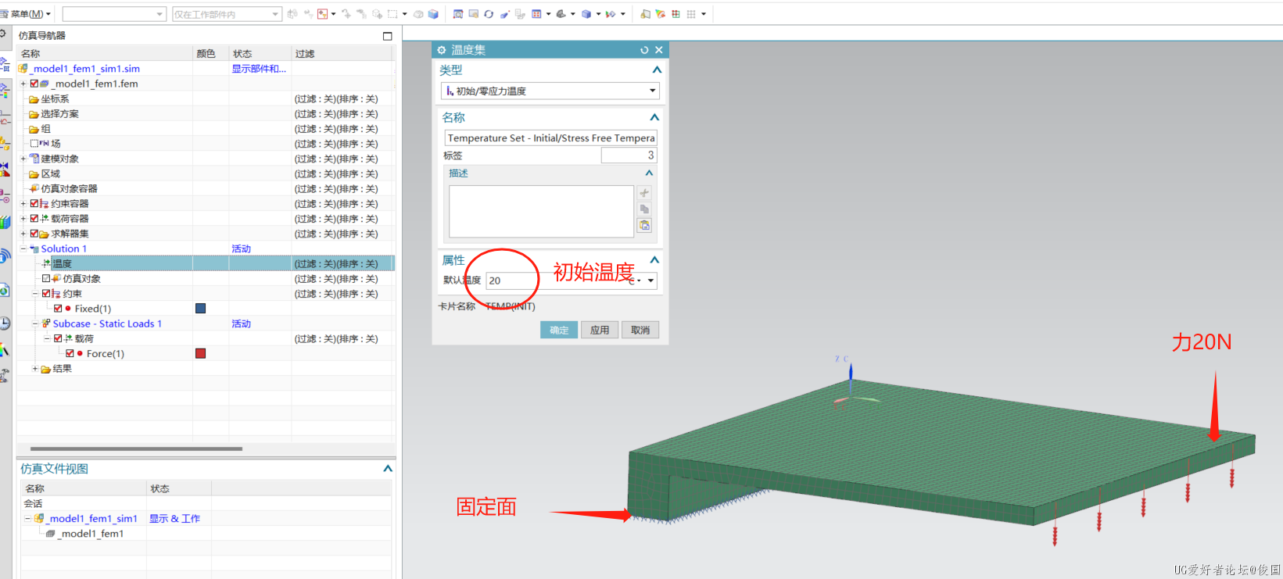Screen dimensions: 1283x579
Task: Click the 确定 button
Action: [559, 330]
